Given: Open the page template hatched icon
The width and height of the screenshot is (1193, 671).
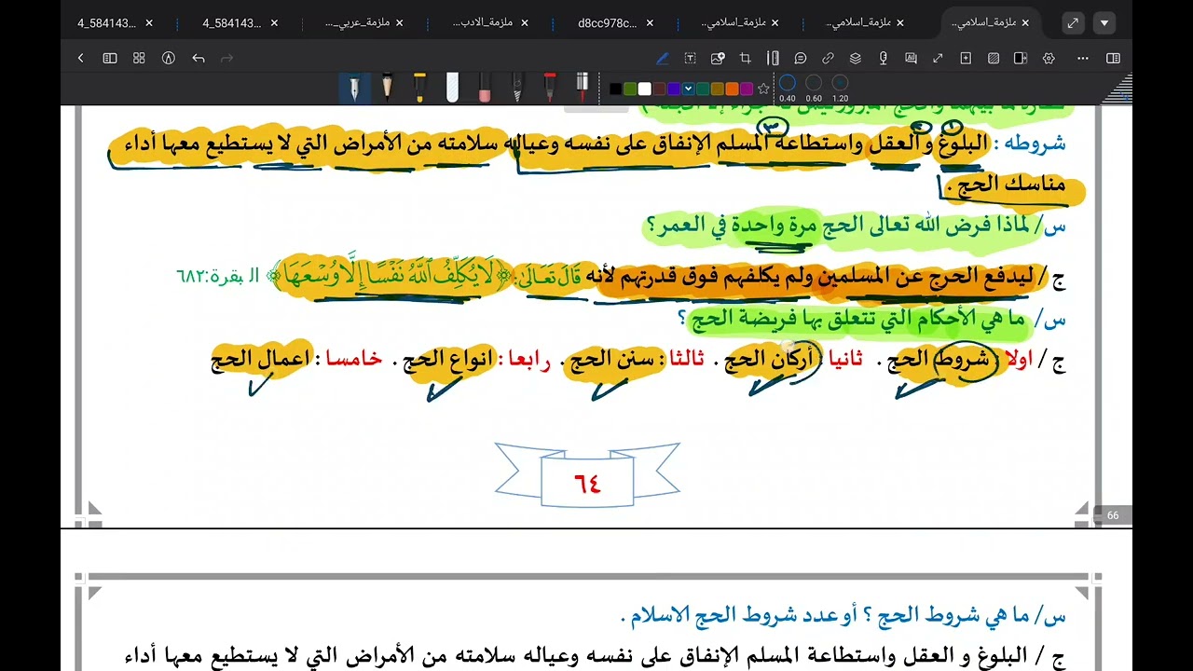Looking at the screenshot, I should [994, 58].
